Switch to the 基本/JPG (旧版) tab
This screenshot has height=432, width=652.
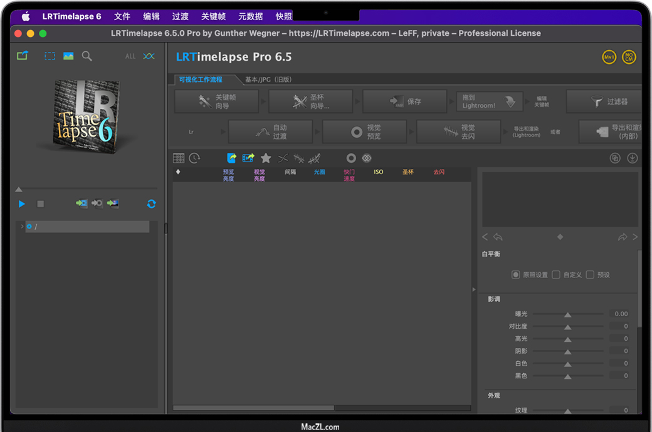click(268, 80)
